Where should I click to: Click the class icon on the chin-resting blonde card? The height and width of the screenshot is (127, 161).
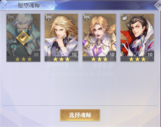49,18
